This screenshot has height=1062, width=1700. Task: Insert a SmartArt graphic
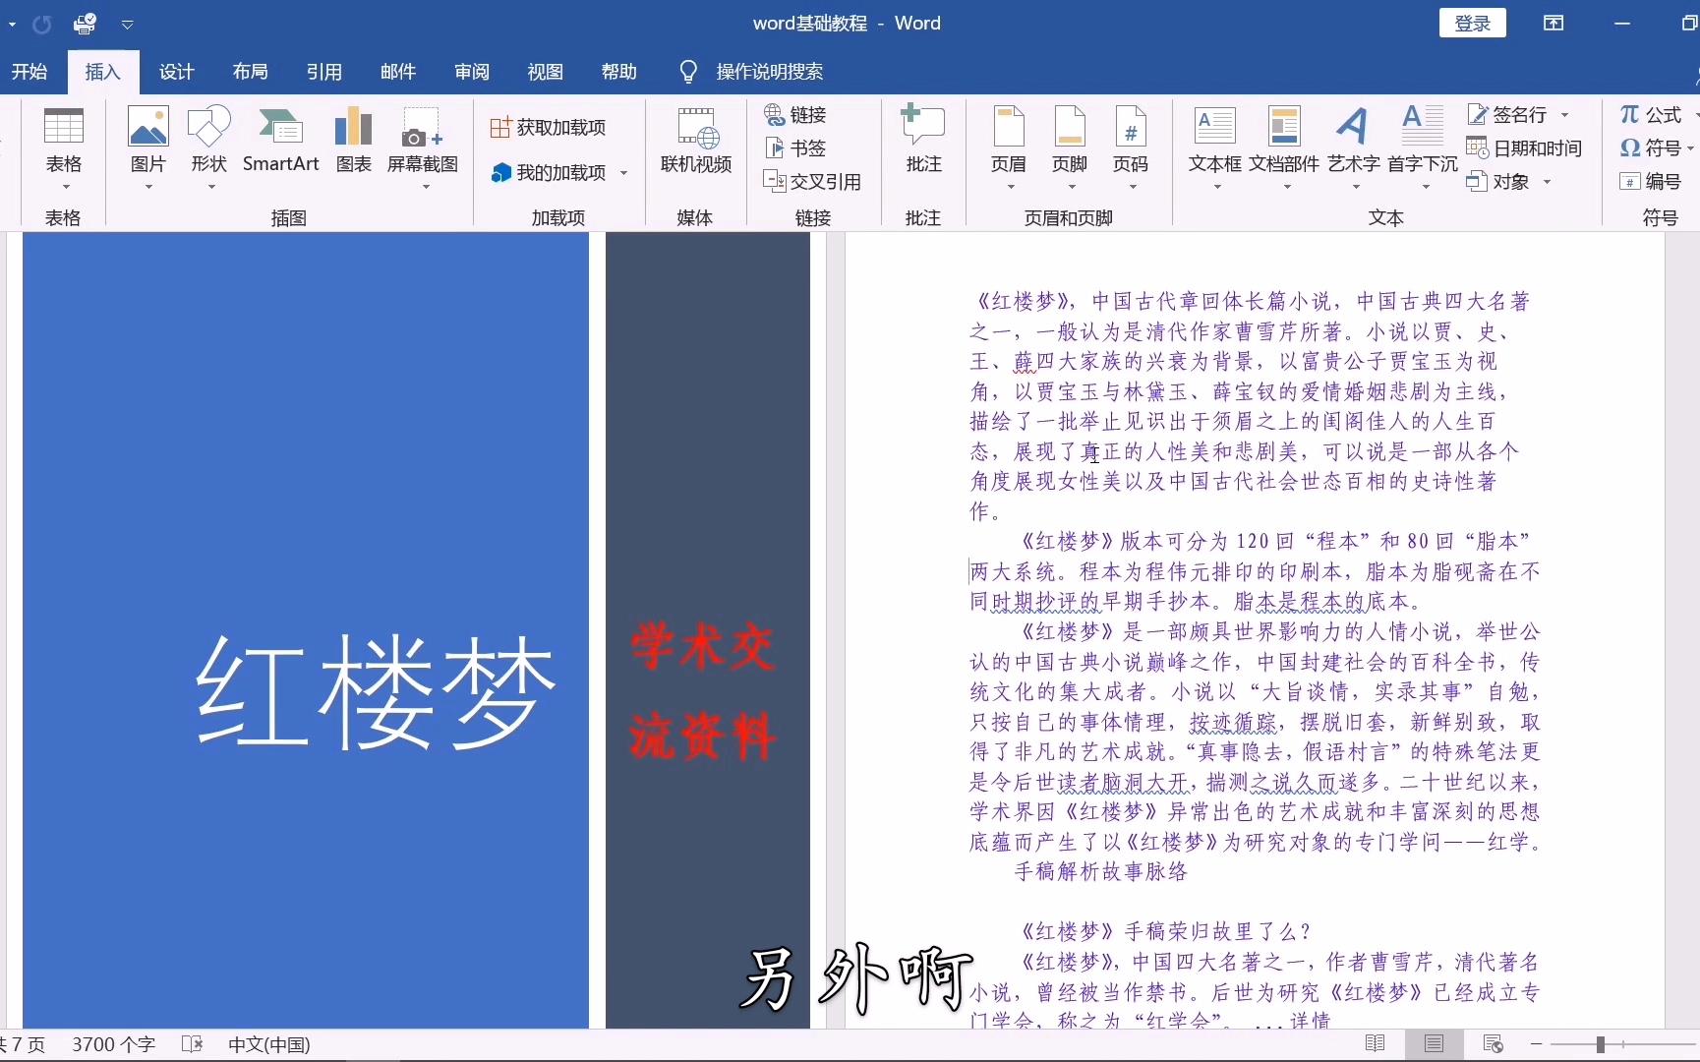[x=280, y=143]
